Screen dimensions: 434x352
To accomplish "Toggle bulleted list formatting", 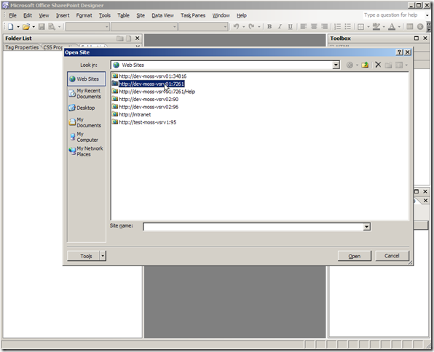I will point(347,26).
